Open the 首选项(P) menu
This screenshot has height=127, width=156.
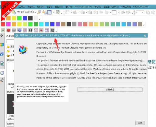pos(59,7)
